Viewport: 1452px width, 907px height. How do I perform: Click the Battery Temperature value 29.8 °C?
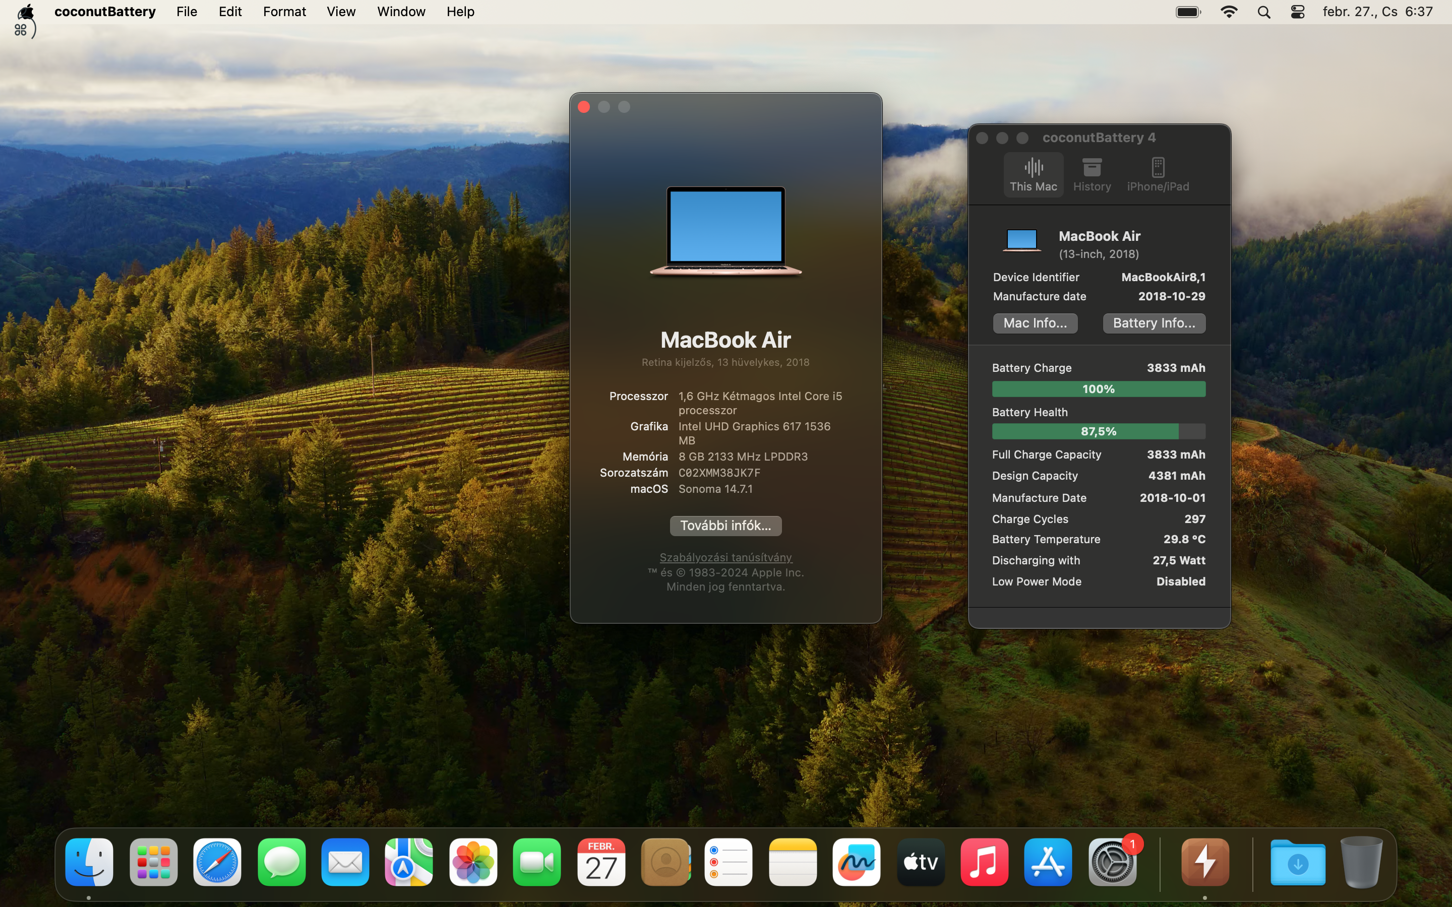(x=1184, y=539)
